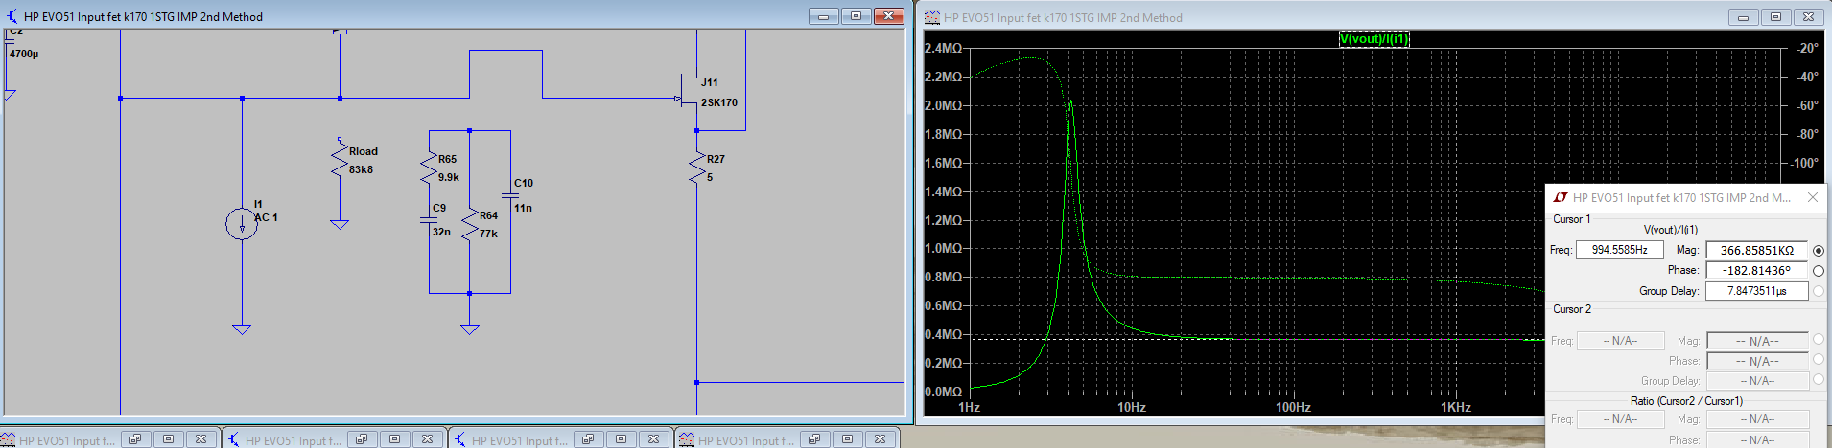Click the 0.0MΩ left axis label
Image resolution: width=1832 pixels, height=448 pixels.
click(x=944, y=392)
